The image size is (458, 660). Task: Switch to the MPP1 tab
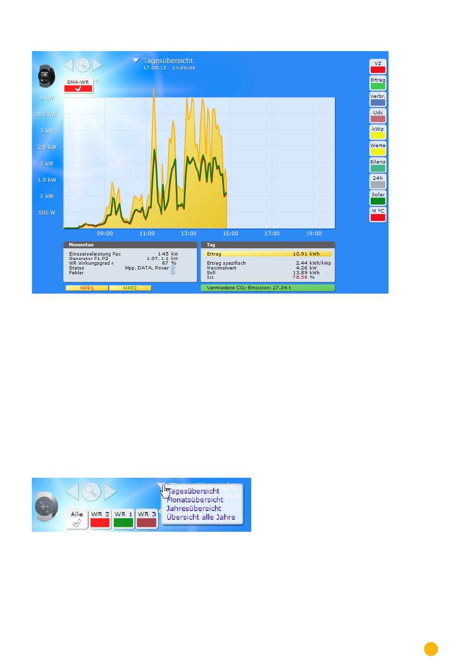click(x=87, y=288)
